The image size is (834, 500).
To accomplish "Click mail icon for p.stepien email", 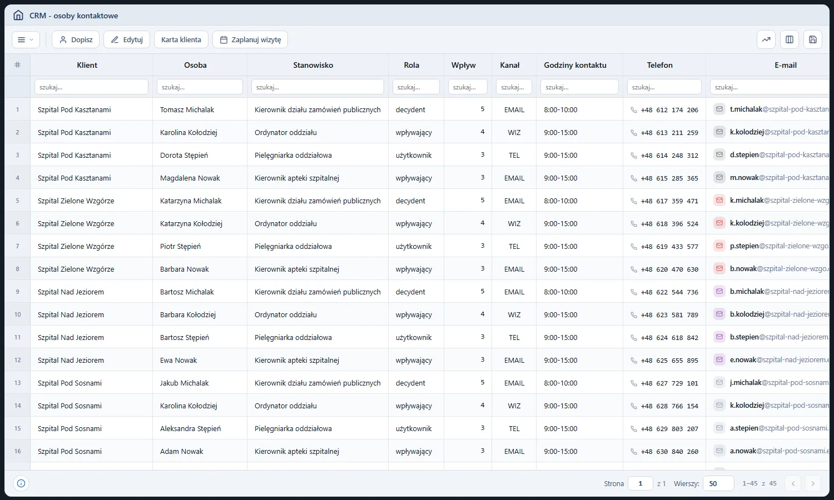I will coord(719,246).
